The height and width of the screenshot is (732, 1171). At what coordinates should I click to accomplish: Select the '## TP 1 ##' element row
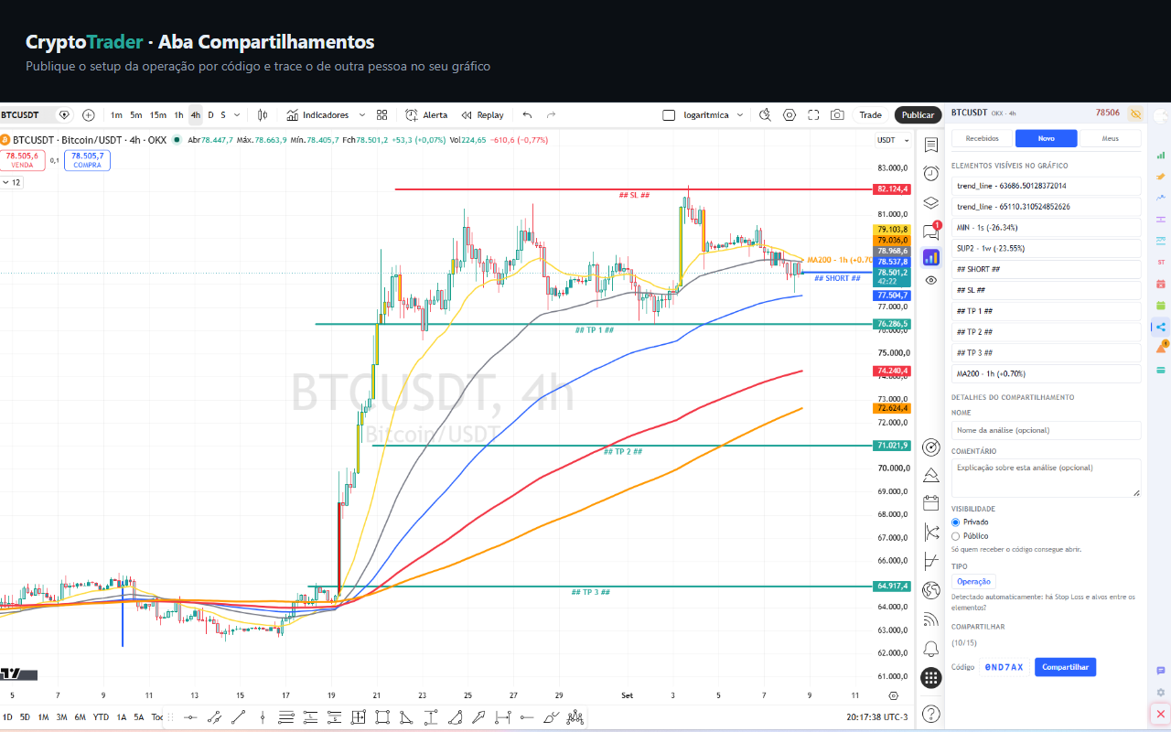[1047, 311]
